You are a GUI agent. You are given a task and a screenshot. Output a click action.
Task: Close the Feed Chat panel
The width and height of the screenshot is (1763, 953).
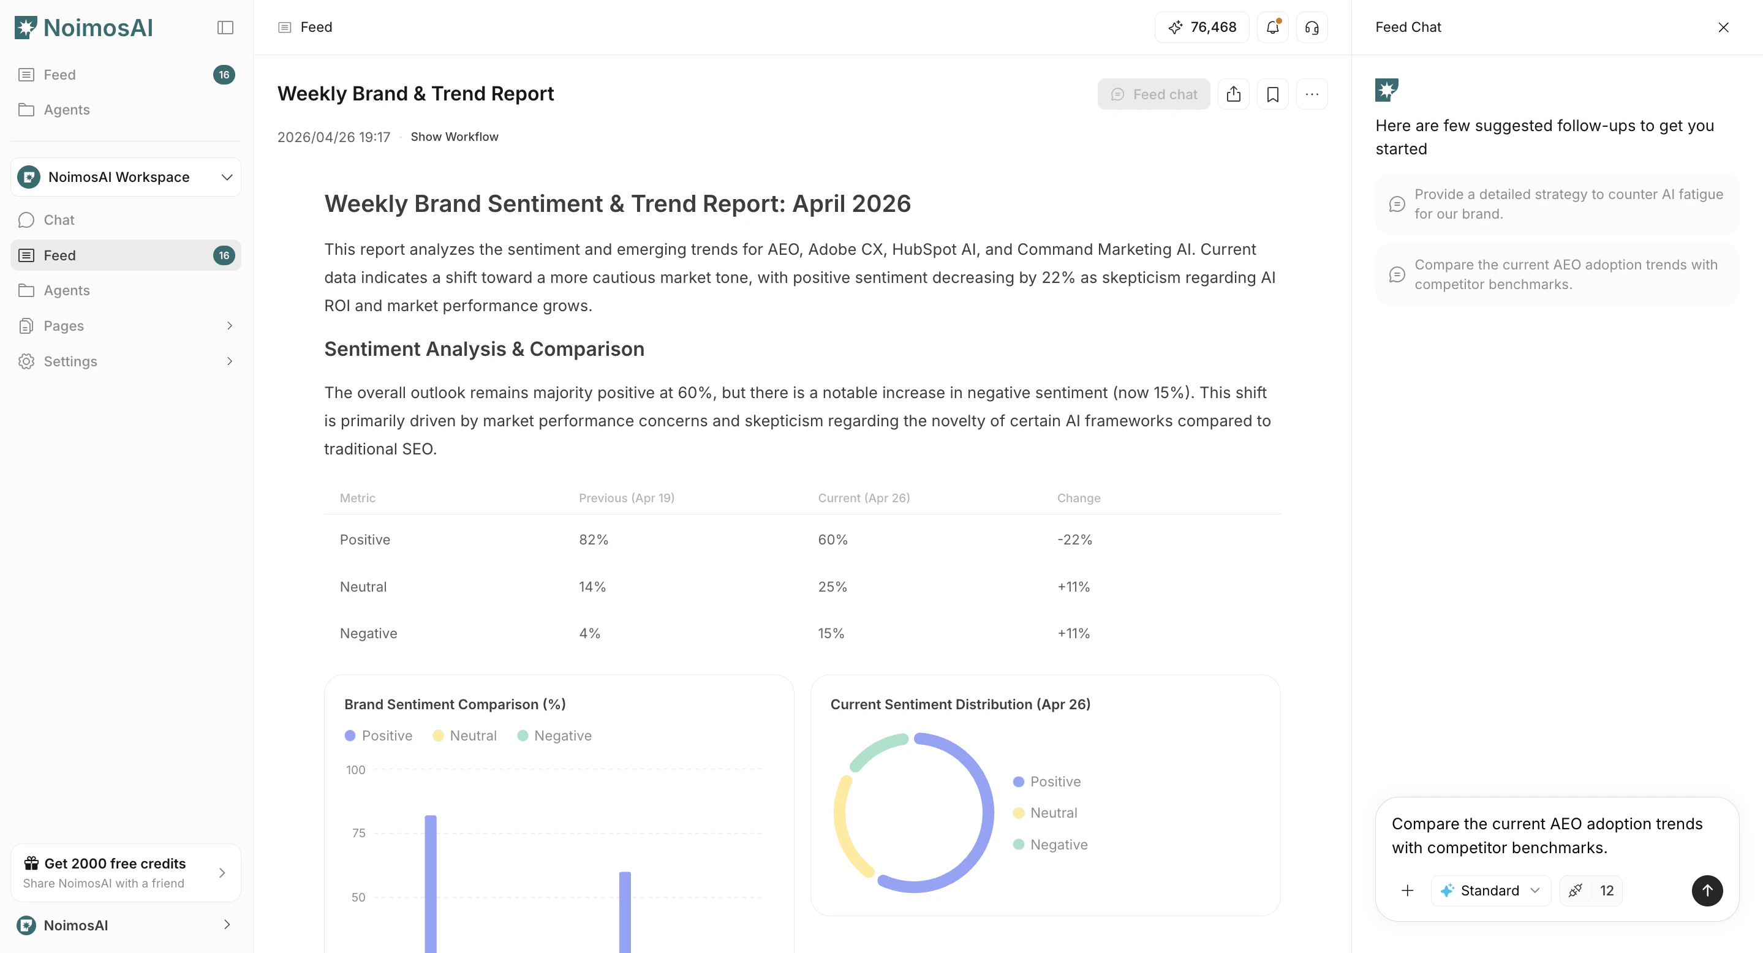click(x=1723, y=28)
